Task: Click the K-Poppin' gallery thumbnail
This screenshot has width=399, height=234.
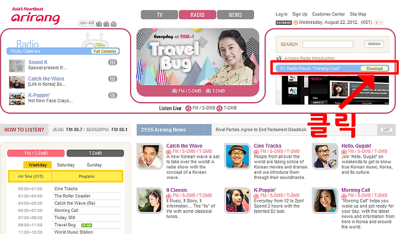Action: 17,99
